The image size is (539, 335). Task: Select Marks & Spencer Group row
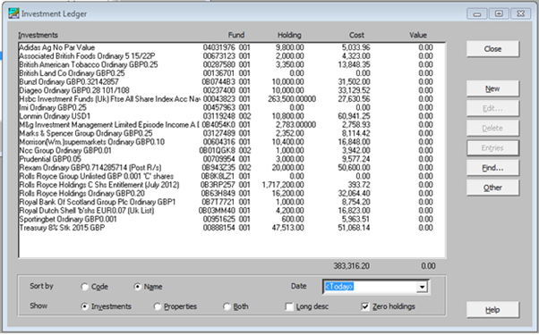232,133
